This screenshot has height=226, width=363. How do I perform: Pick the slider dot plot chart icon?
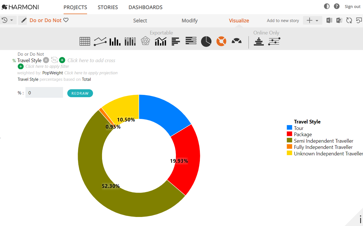point(274,42)
